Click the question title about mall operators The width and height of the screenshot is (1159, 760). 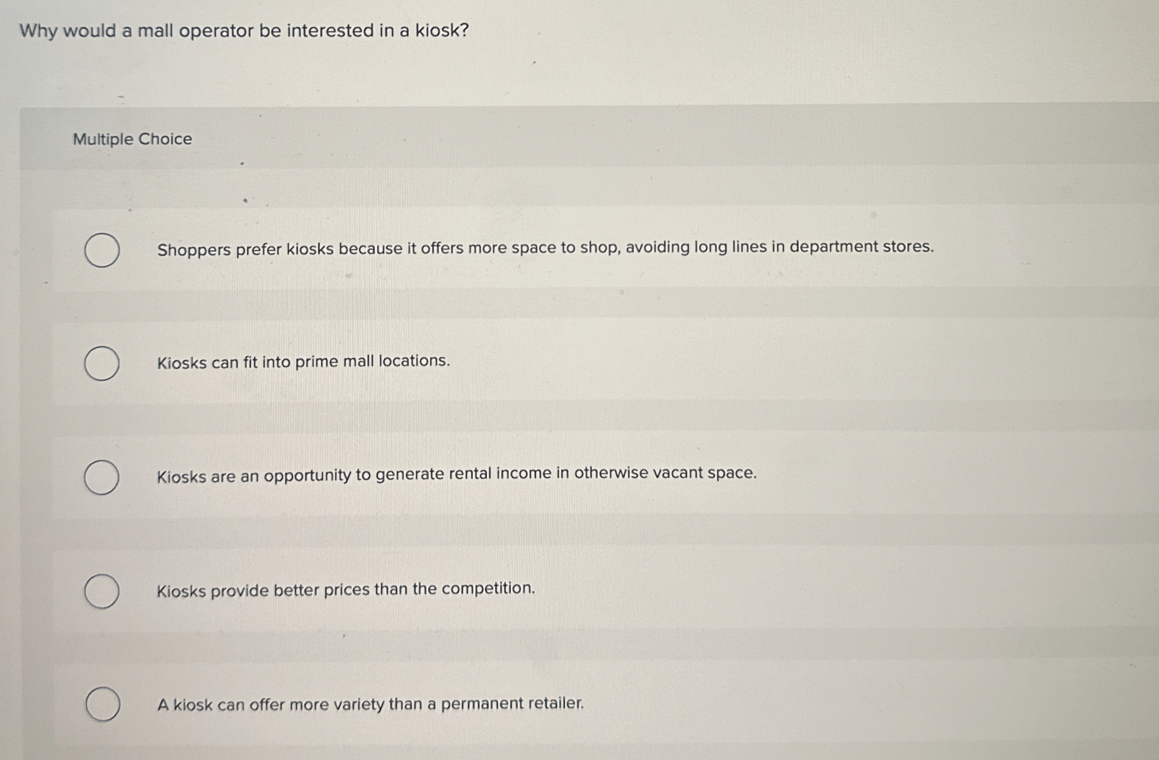click(x=243, y=31)
